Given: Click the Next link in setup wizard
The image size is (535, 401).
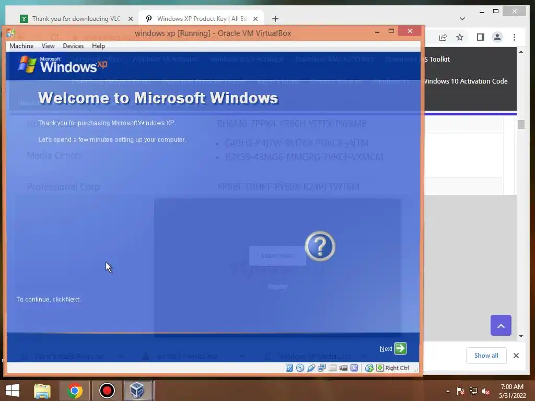Looking at the screenshot, I should pos(386,349).
